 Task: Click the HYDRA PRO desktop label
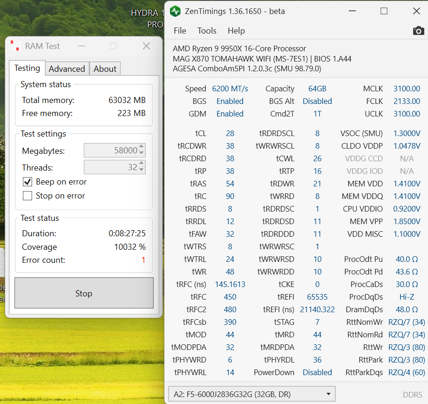(x=147, y=19)
